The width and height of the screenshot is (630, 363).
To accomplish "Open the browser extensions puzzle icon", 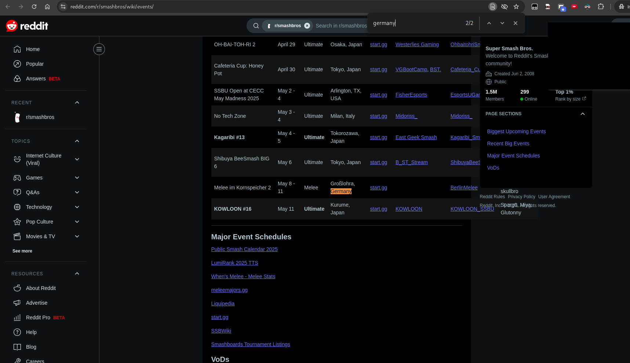I will click(601, 7).
